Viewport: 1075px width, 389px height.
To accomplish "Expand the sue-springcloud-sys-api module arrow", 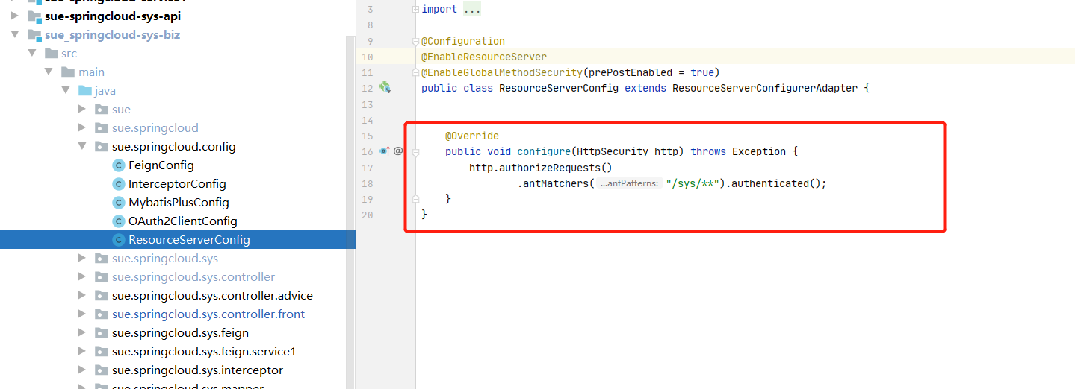I will (14, 16).
